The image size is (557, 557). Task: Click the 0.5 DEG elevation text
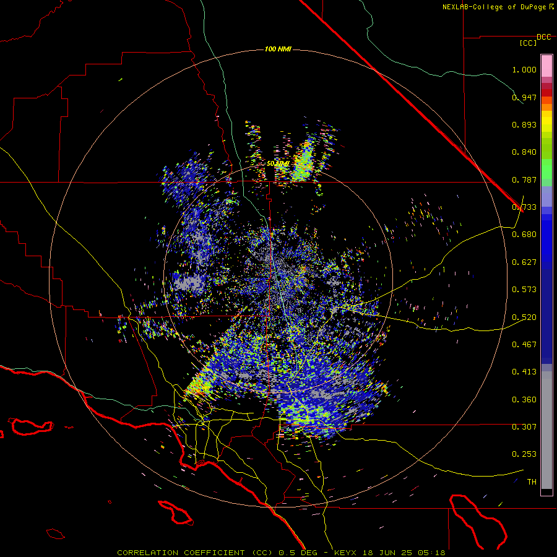click(x=298, y=553)
